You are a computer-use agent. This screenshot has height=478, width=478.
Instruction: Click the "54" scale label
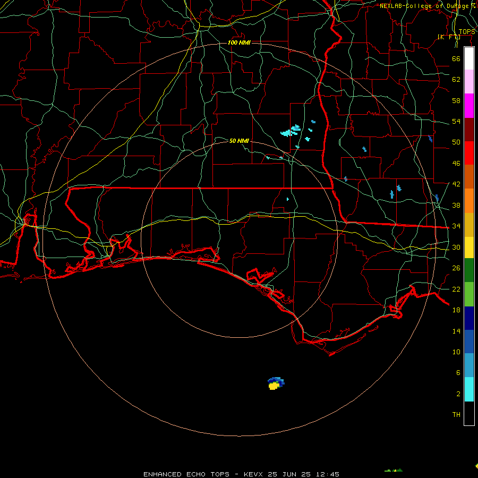click(x=456, y=121)
